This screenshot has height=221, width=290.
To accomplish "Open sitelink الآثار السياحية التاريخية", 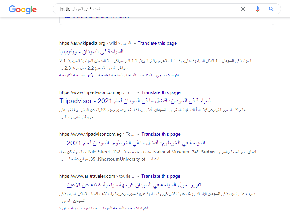I will click(77, 75).
